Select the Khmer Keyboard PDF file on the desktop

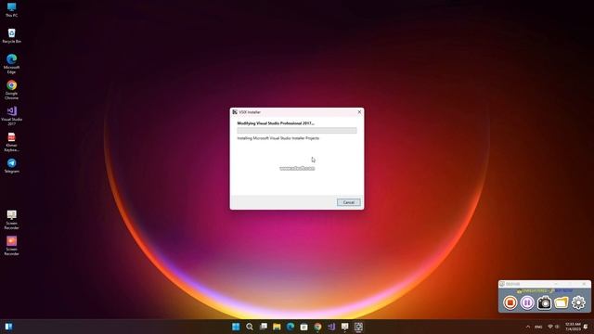click(x=11, y=142)
